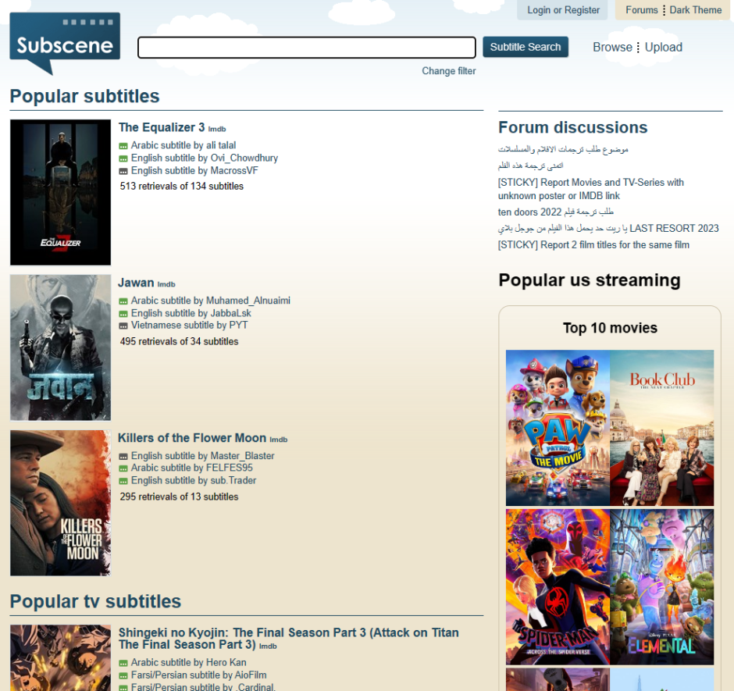Open Arabic subtitle by ali talal

[183, 145]
